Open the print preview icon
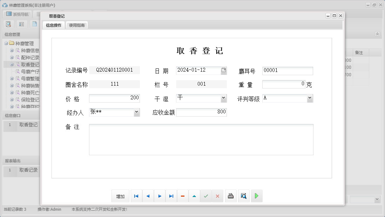The image size is (385, 217). 244,196
